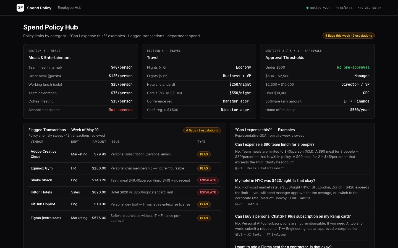Click the Spend Policy brand title

tap(39, 8)
